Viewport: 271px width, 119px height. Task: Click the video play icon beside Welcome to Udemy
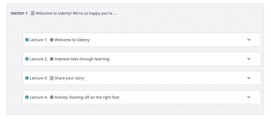click(51, 40)
